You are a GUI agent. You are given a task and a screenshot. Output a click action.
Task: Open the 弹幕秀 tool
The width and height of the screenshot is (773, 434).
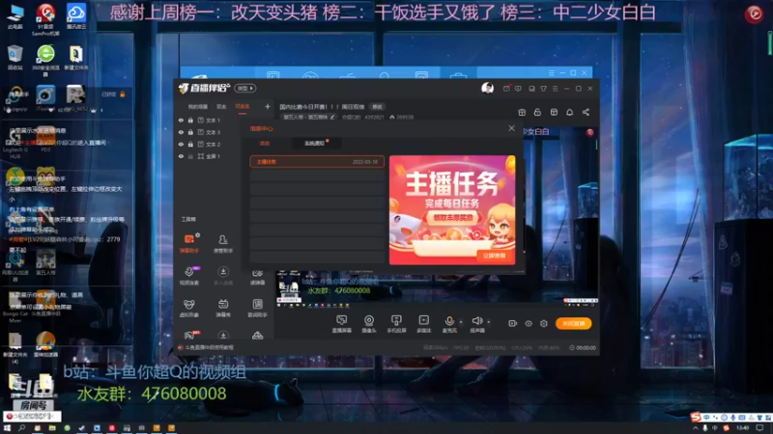[223, 308]
